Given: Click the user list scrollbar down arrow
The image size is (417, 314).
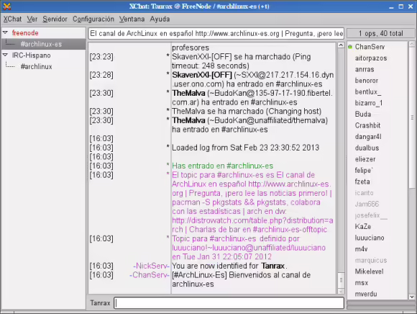Looking at the screenshot, I should click(412, 297).
